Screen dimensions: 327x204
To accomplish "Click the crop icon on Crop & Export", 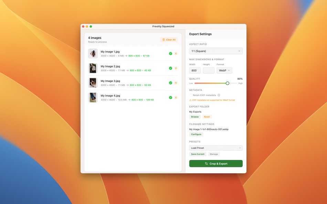I will point(207,163).
